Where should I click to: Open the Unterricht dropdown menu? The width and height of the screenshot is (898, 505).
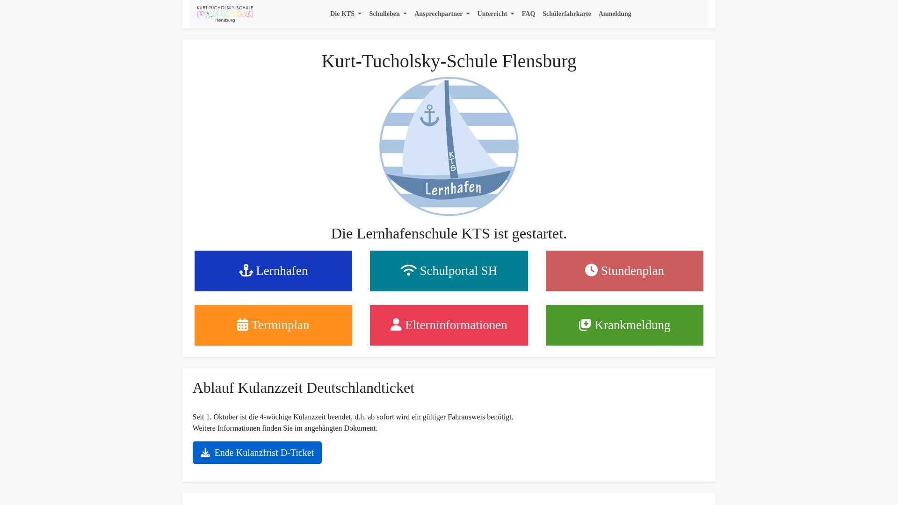coord(496,14)
